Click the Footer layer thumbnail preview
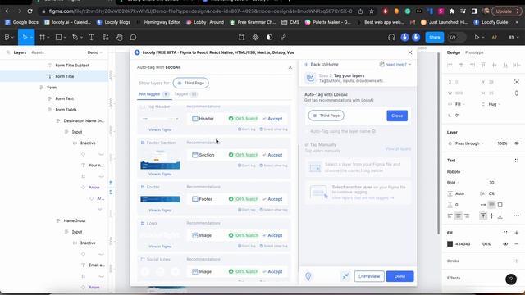The image size is (525, 295). pyautogui.click(x=160, y=199)
